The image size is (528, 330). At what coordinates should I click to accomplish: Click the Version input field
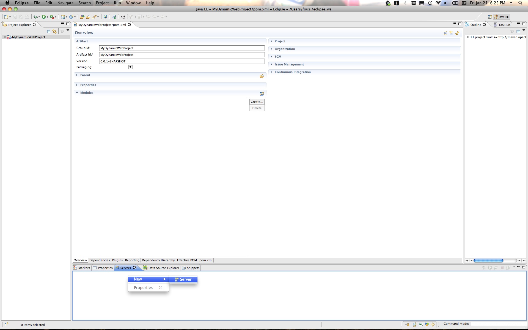[182, 61]
